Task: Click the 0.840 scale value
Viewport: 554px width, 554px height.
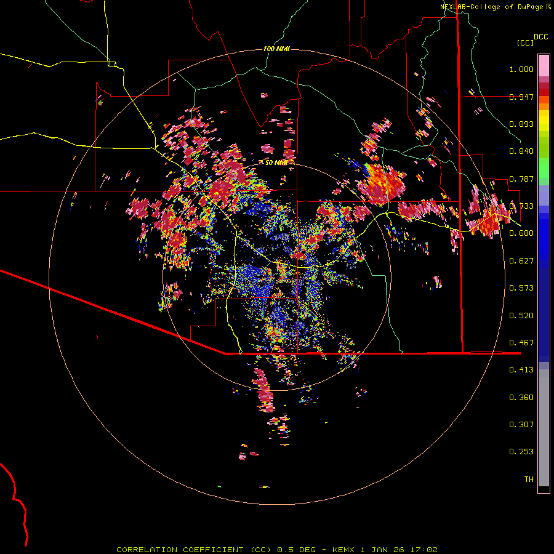Action: pos(521,151)
